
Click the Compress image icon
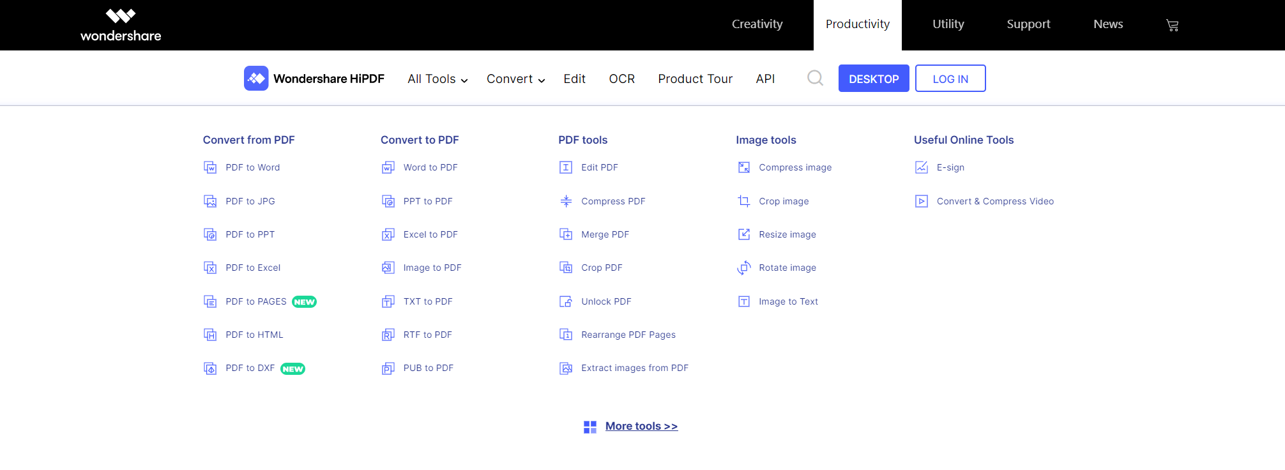[x=744, y=167]
